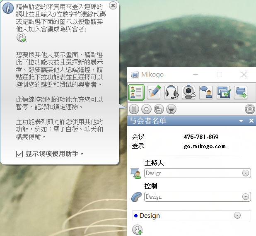
Task: Click the go.mikogo.com login address
Action: pyautogui.click(x=205, y=146)
